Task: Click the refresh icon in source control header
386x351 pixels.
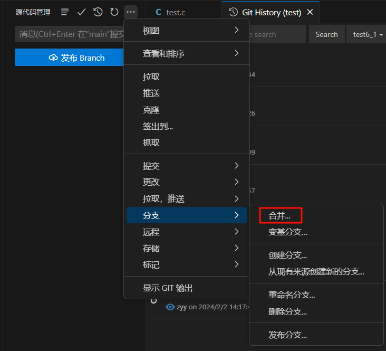Action: [x=114, y=12]
